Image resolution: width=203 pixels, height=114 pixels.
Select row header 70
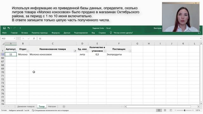[3, 72]
